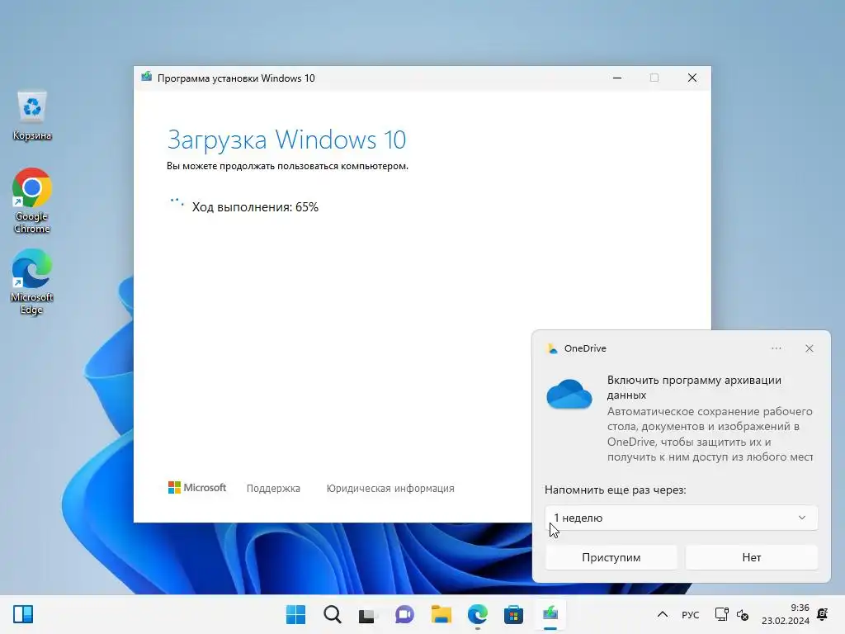Click the Включить программу архивации данных title
The height and width of the screenshot is (634, 845).
tap(694, 387)
